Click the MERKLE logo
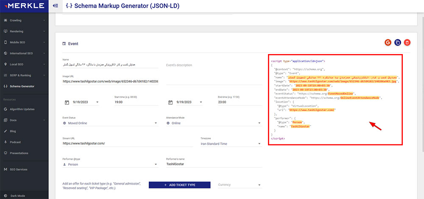Screen dimensions: 424x199 point(24,5)
